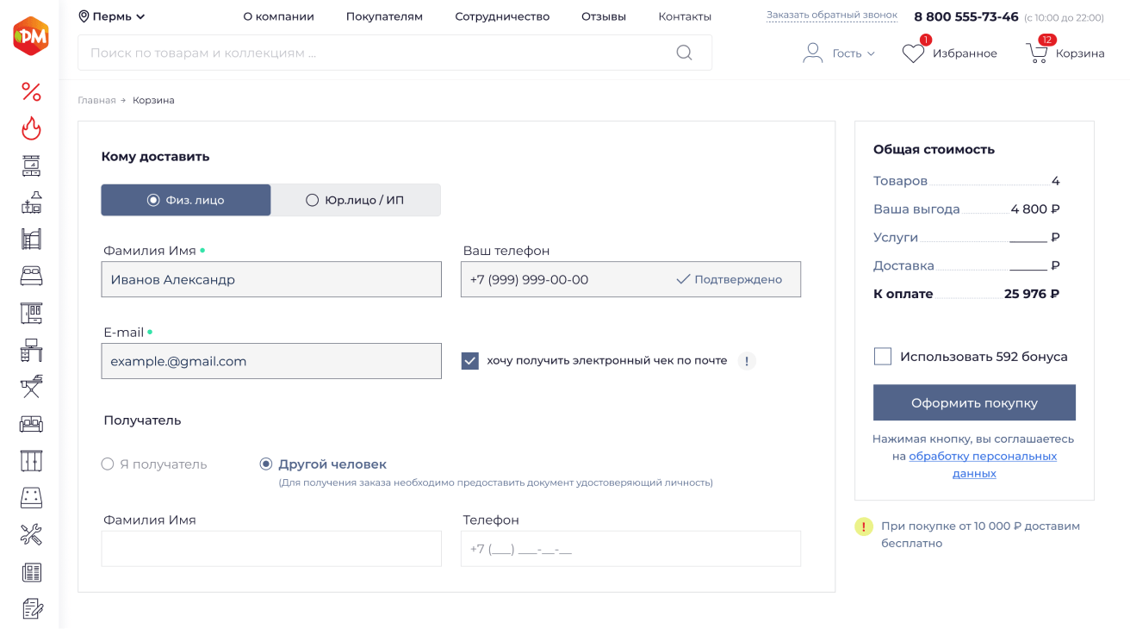Open the 'О компании' menu item

[x=278, y=16]
